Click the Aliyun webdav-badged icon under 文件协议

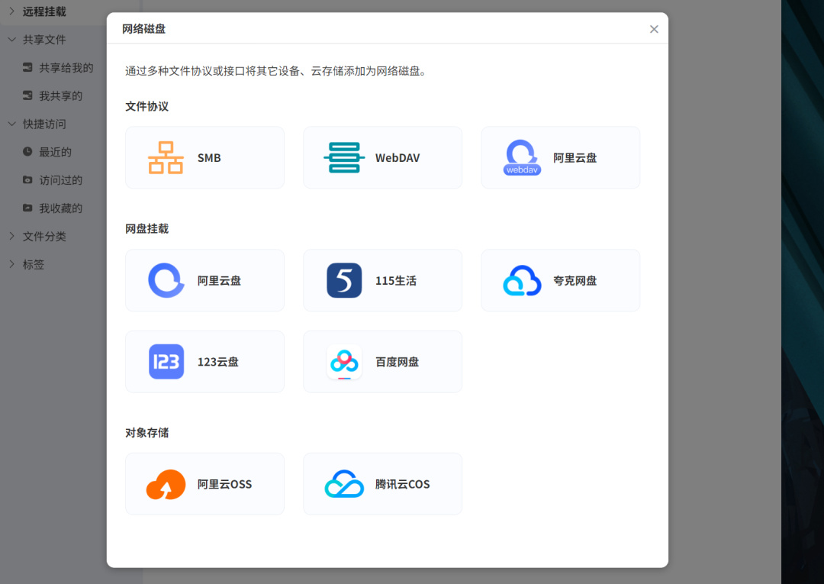tap(522, 158)
